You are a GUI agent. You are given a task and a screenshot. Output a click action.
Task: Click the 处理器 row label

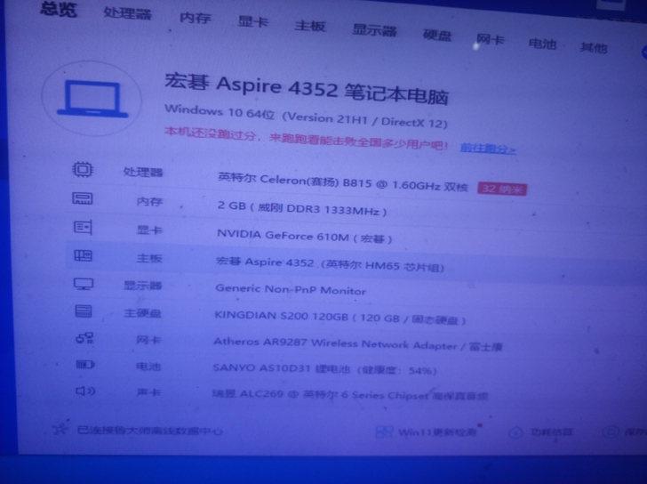(x=143, y=173)
